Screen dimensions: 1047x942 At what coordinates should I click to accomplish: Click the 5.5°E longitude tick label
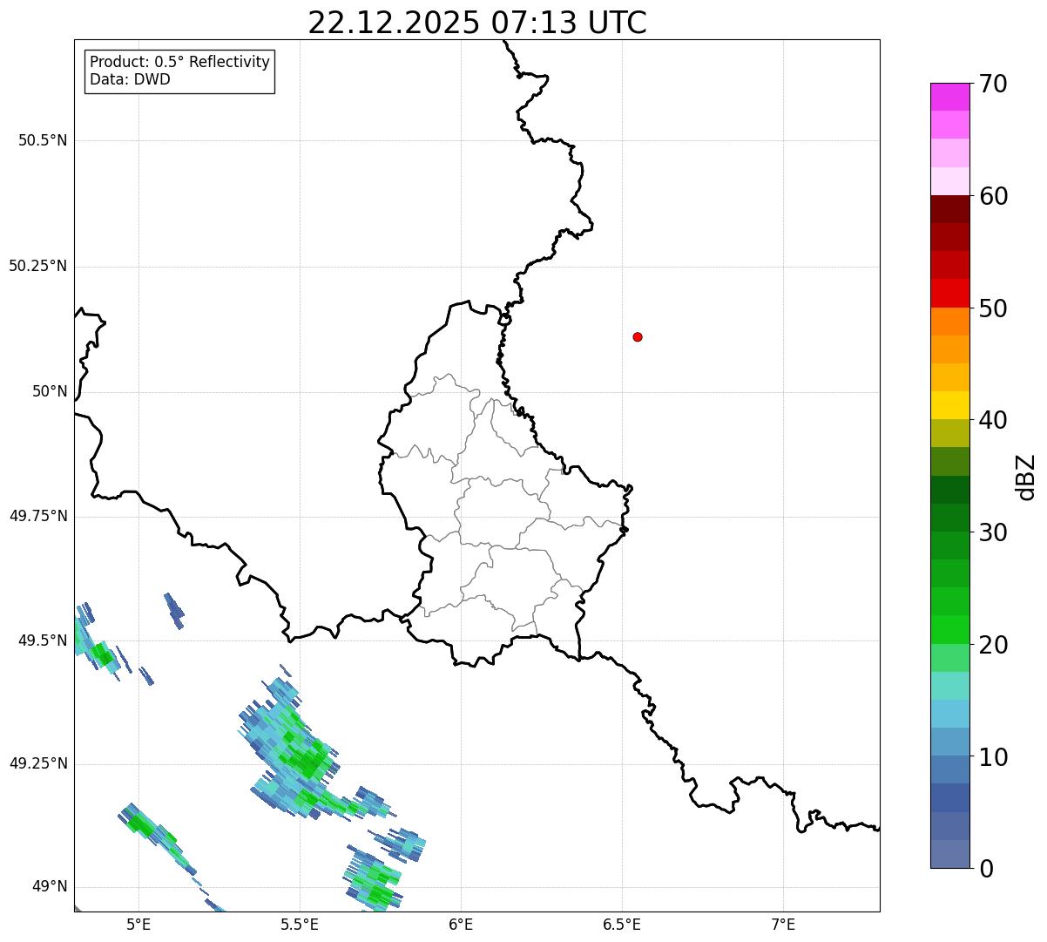(x=300, y=924)
